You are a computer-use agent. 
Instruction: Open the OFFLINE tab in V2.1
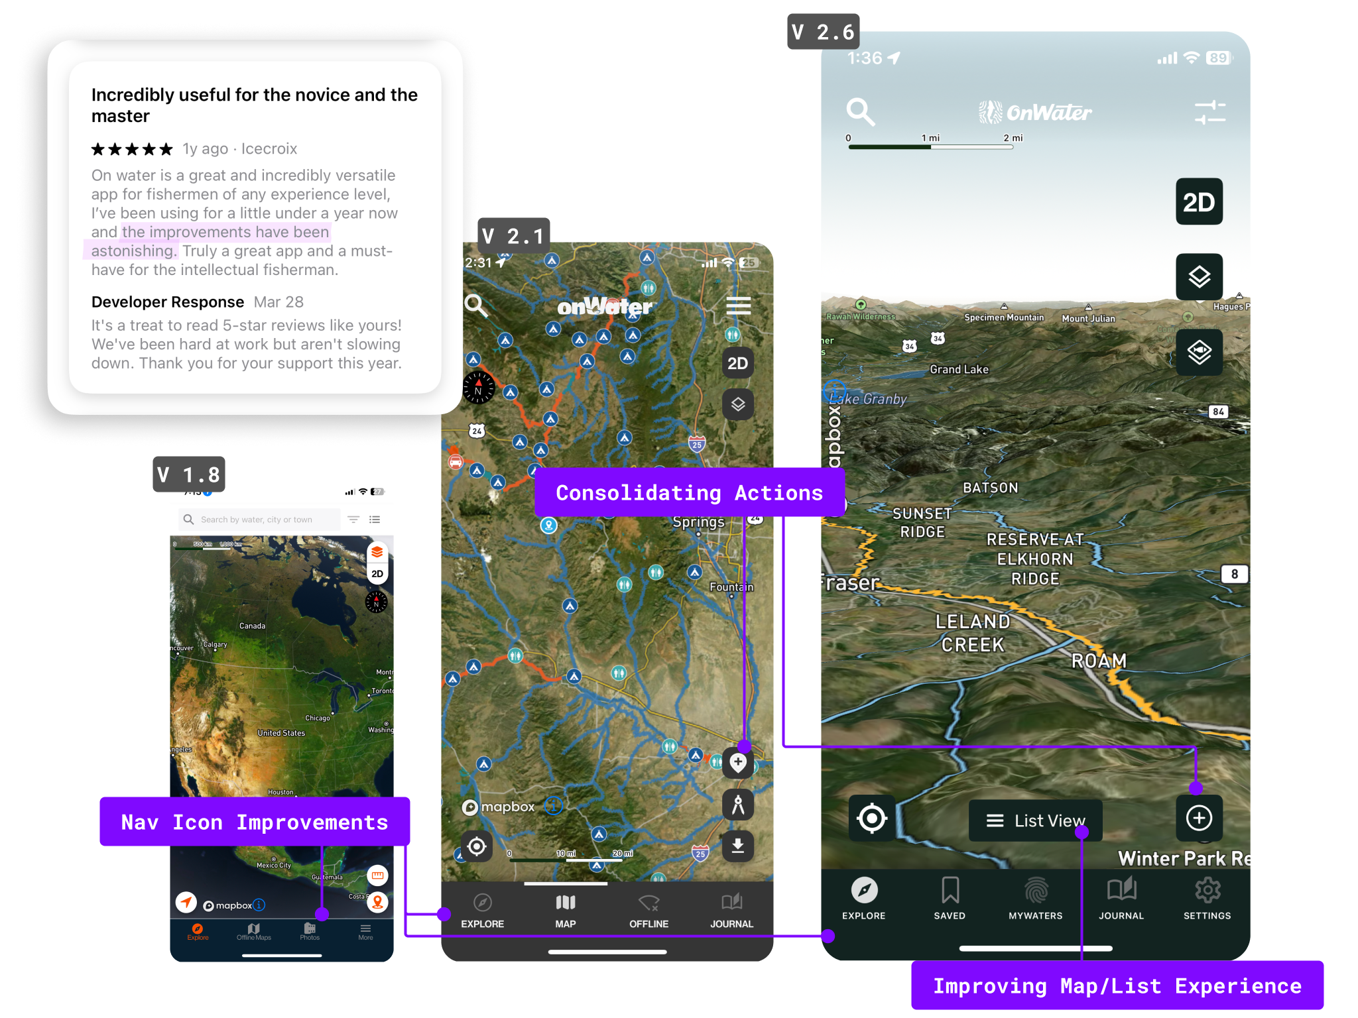click(x=648, y=911)
